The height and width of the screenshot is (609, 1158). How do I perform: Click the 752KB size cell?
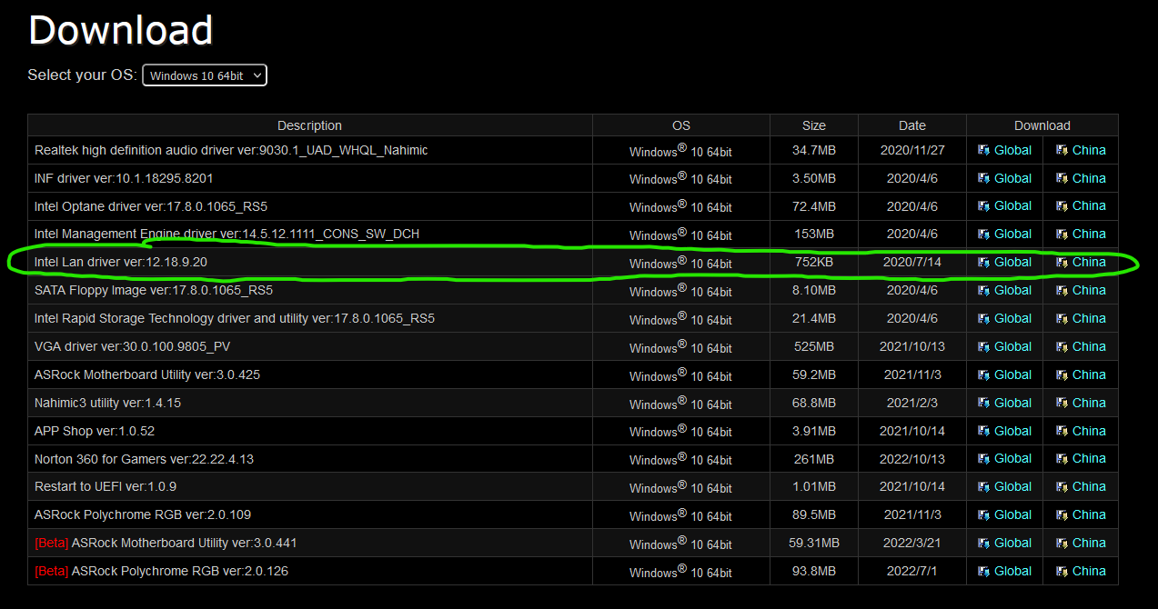click(814, 262)
